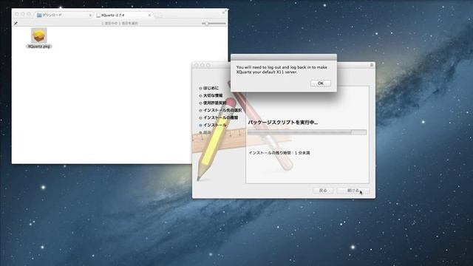Click the pin icon in Finder status bar
This screenshot has width=473, height=266.
click(16, 23)
